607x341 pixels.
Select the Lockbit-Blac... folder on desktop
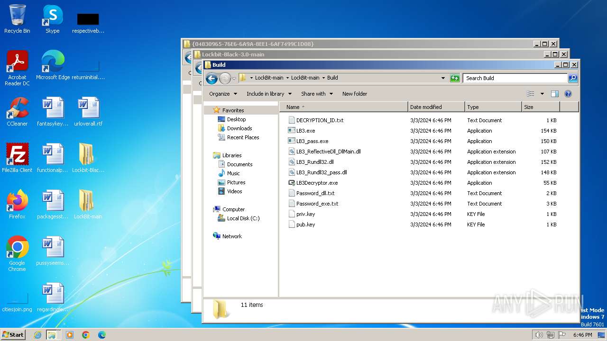coord(88,158)
